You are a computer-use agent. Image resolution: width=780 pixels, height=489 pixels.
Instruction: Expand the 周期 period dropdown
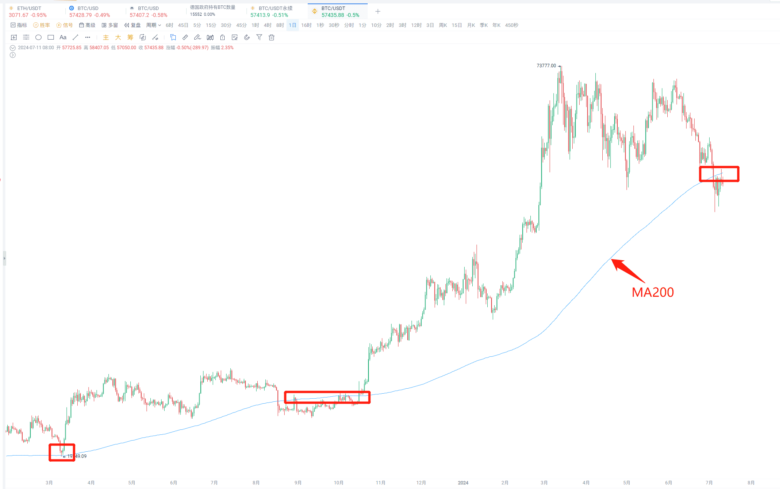coord(153,25)
